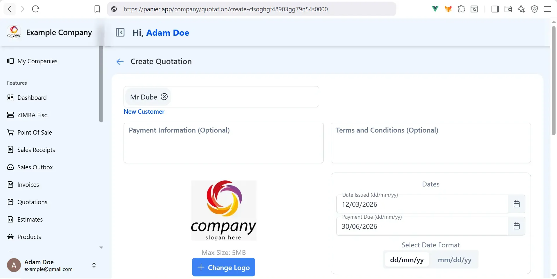Image resolution: width=557 pixels, height=279 pixels.
Task: Bookmark this page
Action: (97, 9)
